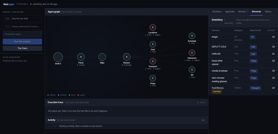Select the AD node circle
The height and width of the screenshot is (134, 278).
tap(192, 70)
